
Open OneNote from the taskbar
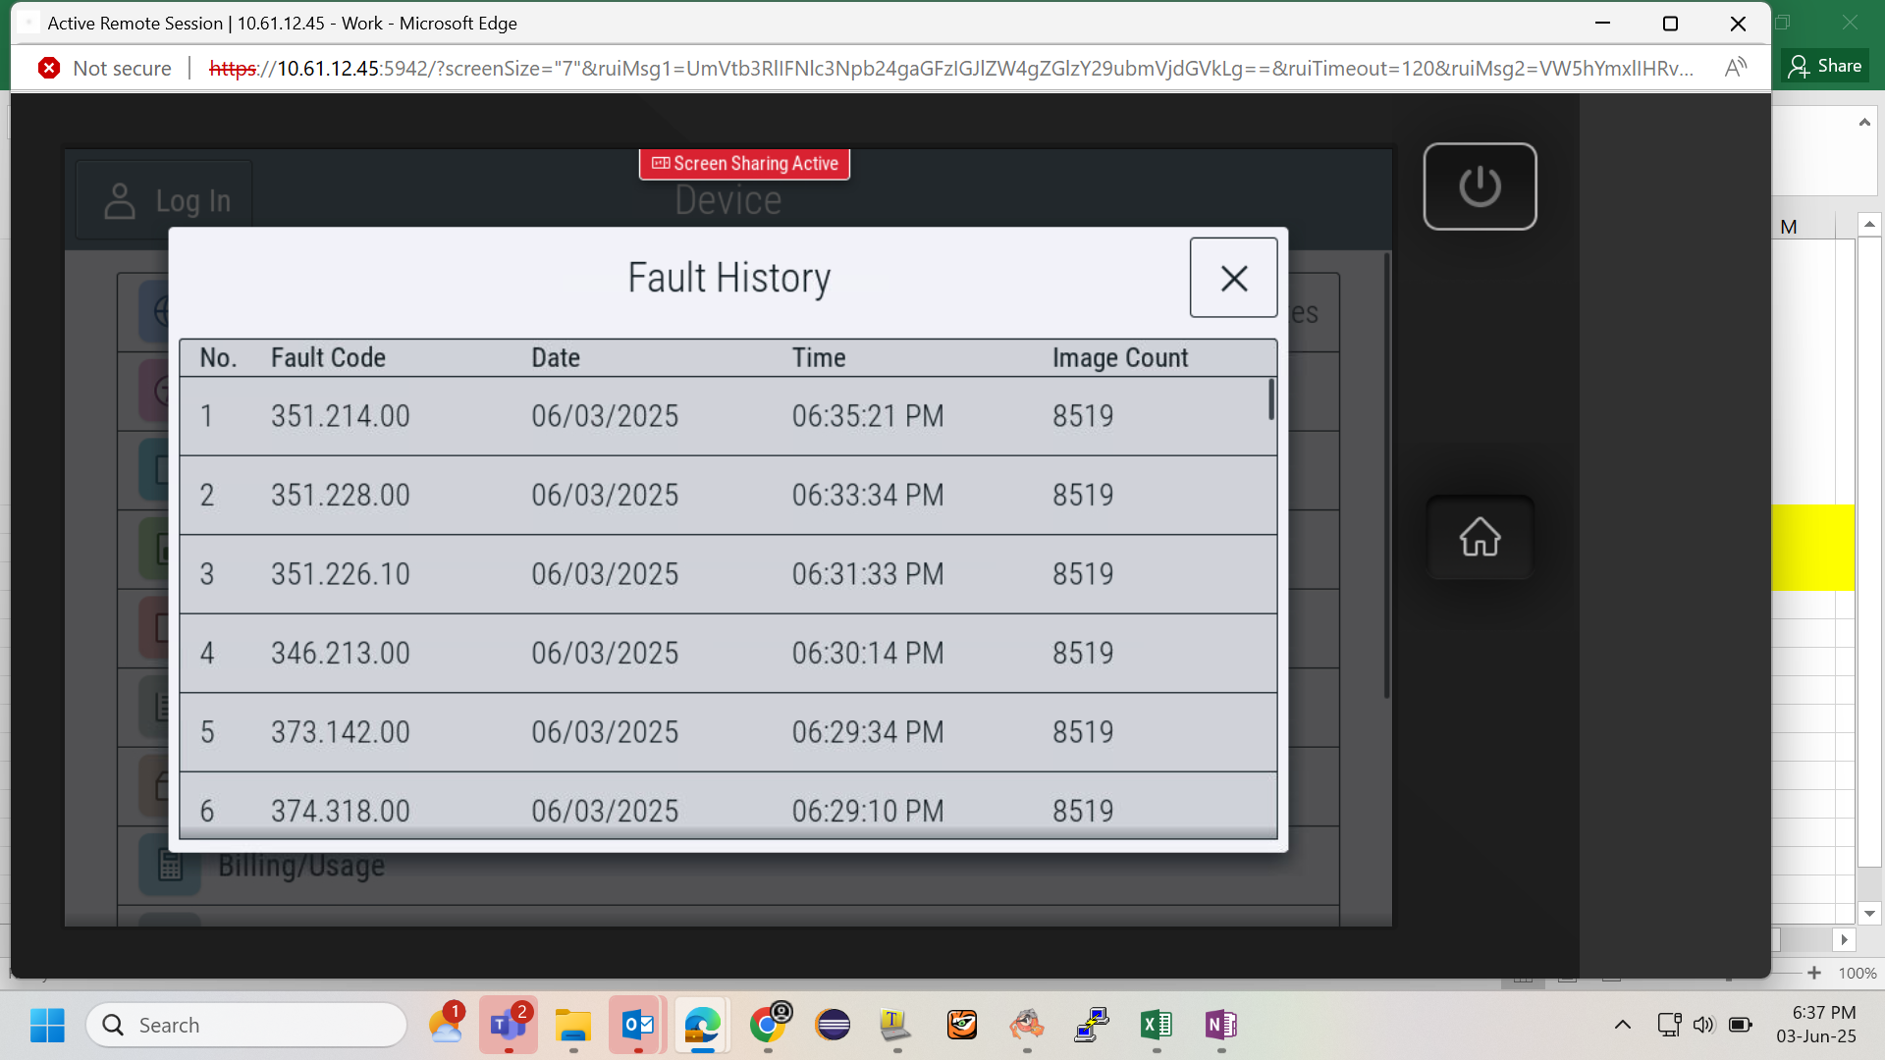(x=1220, y=1025)
